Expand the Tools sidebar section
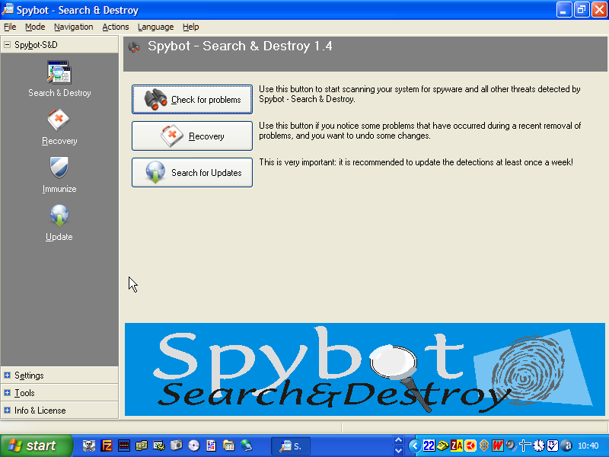 tap(7, 393)
